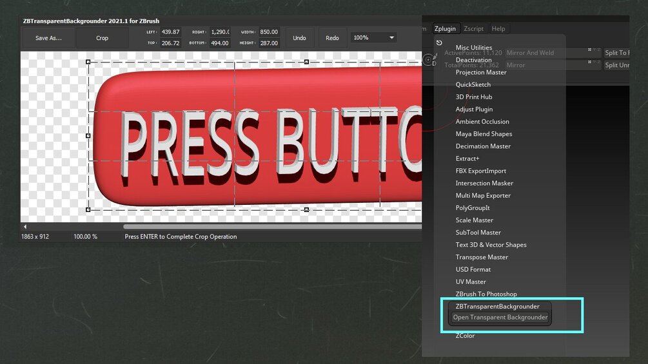Image resolution: width=648 pixels, height=364 pixels.
Task: Select Multi Map Exporter entry
Action: click(483, 196)
